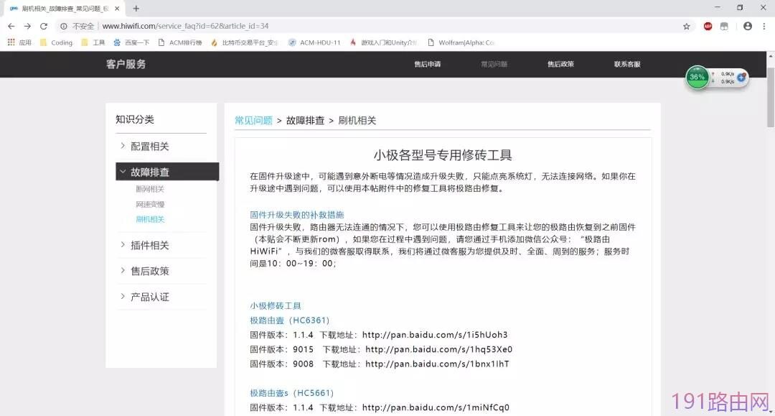Click the address bar URL
This screenshot has height=416, width=775.
tap(185, 26)
